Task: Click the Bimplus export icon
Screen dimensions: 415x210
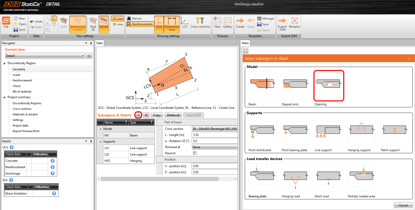Action: click(x=294, y=23)
